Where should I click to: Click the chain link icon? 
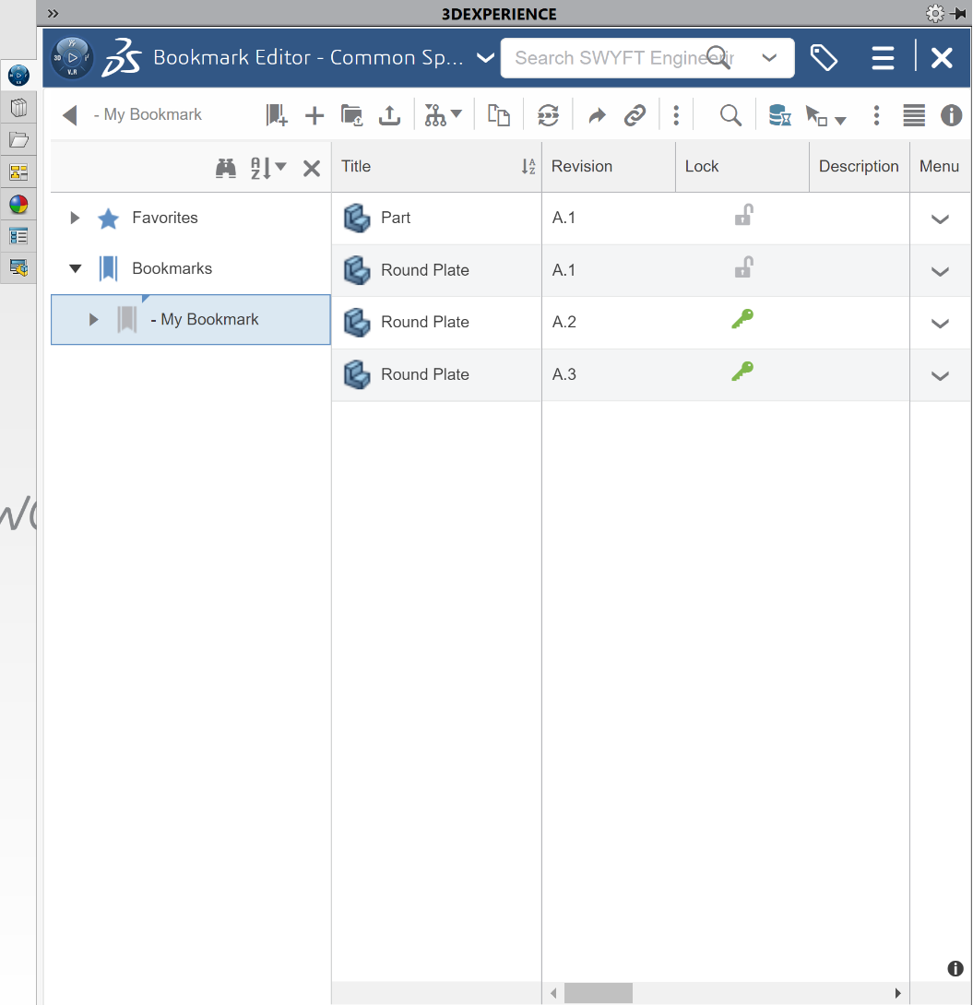(x=635, y=116)
